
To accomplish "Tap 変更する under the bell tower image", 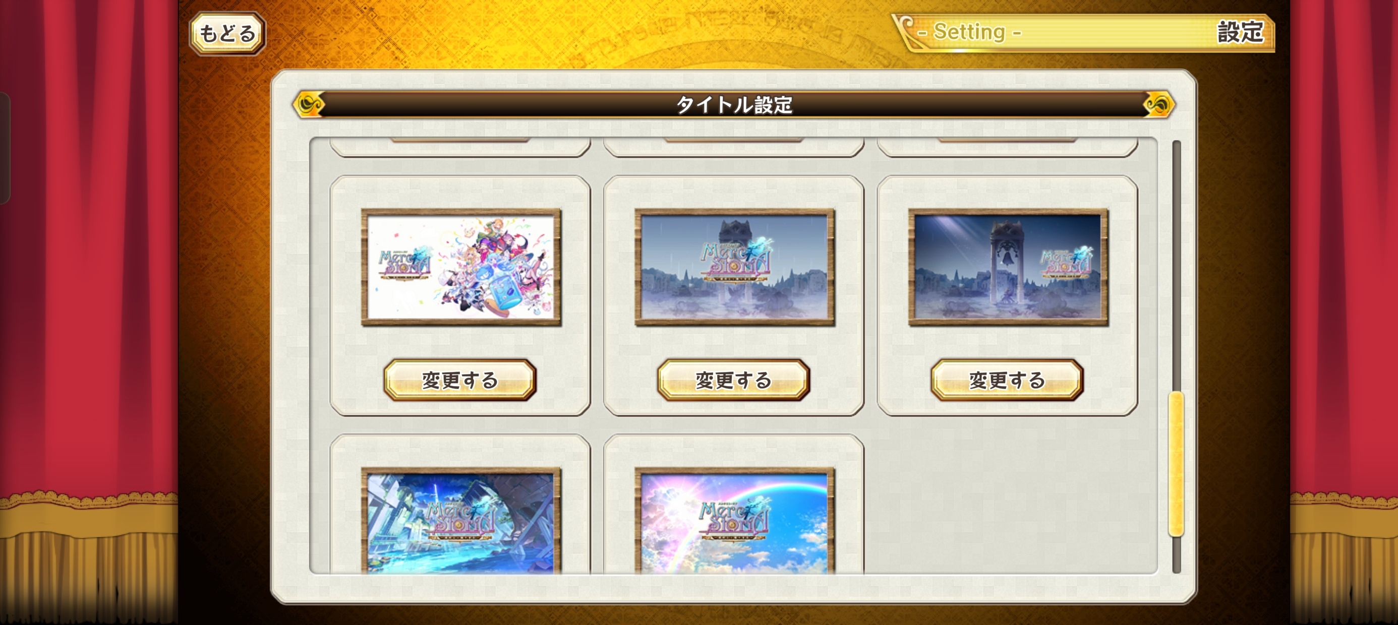I will 1007,380.
